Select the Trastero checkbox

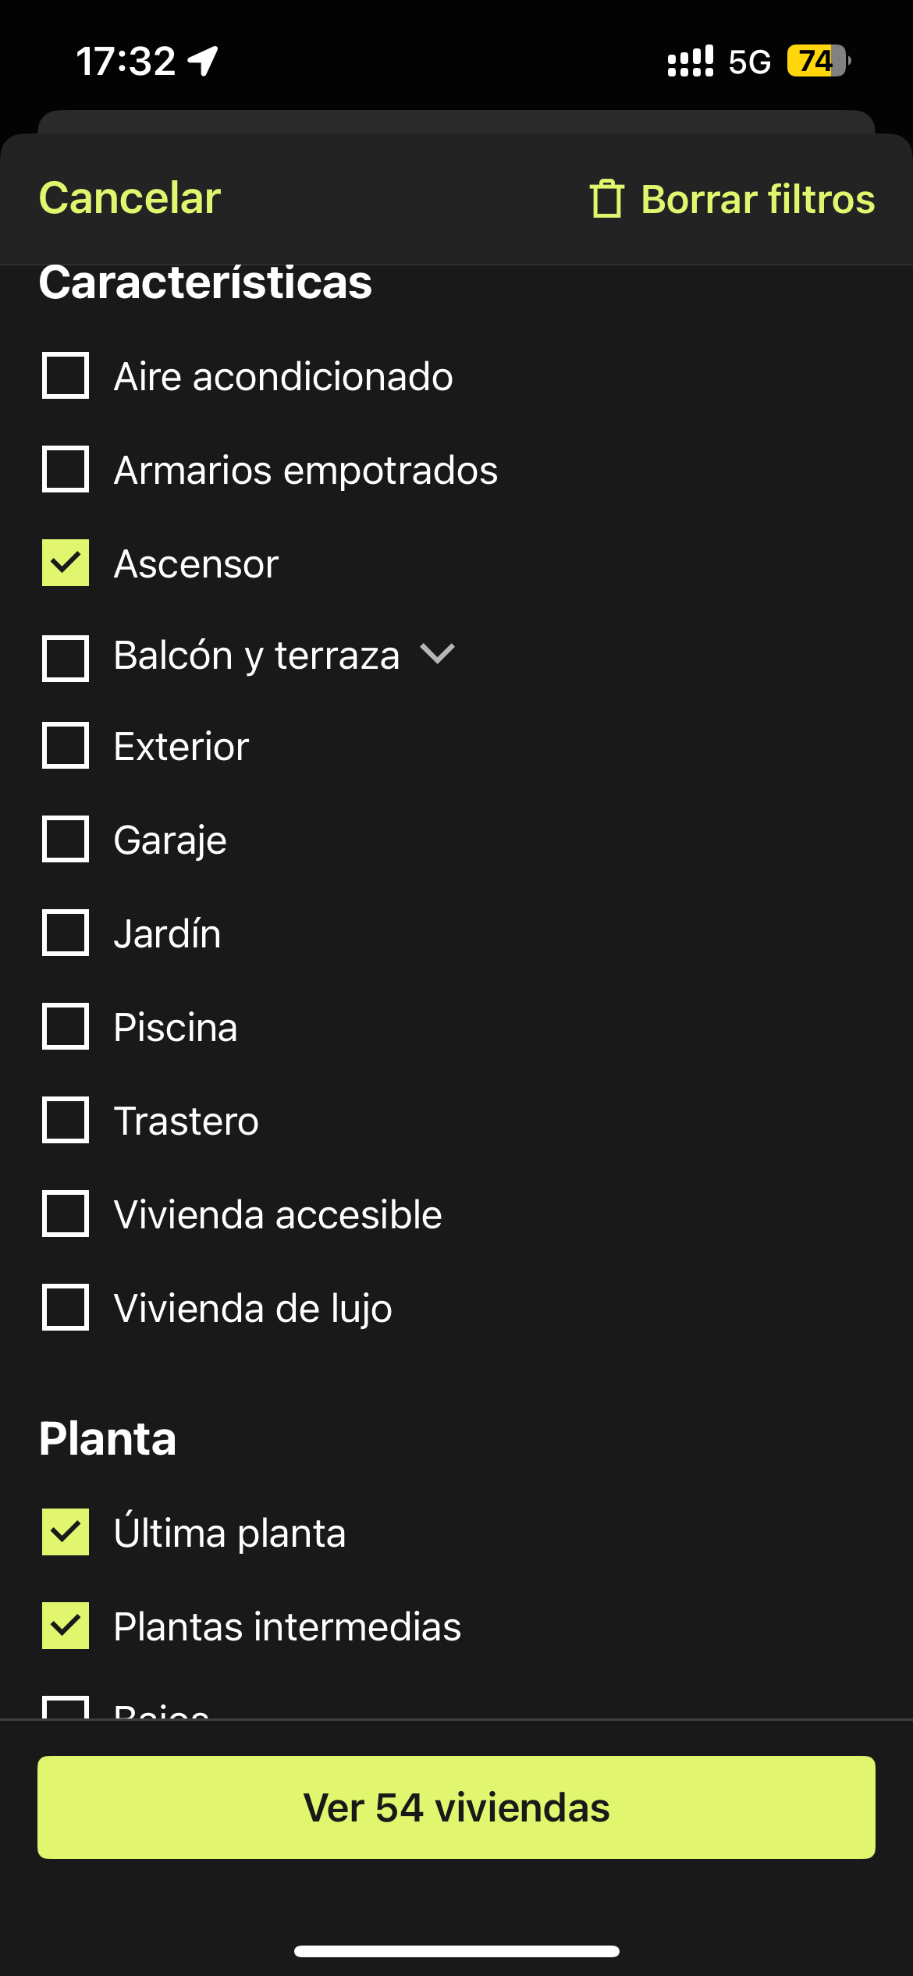(x=66, y=1120)
